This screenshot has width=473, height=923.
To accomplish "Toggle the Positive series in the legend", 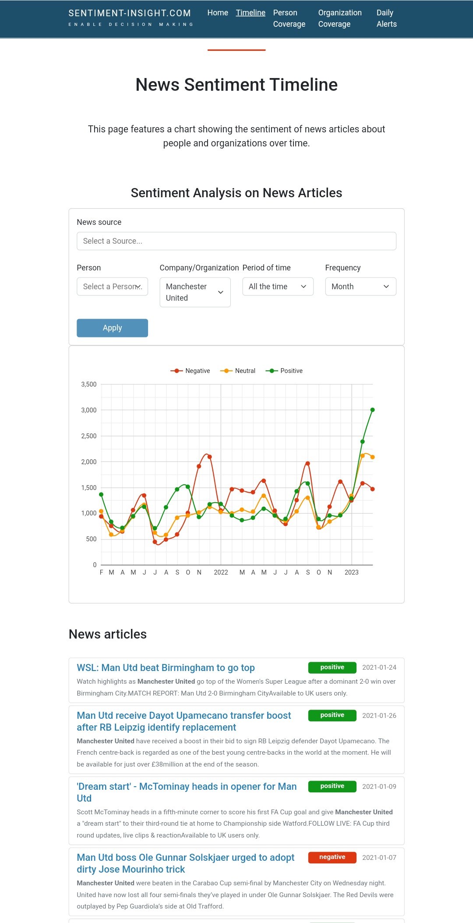I will coord(284,371).
